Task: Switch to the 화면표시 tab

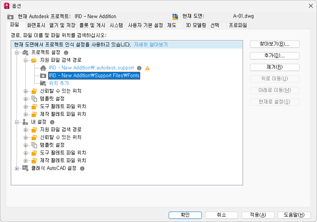Action: (36, 25)
